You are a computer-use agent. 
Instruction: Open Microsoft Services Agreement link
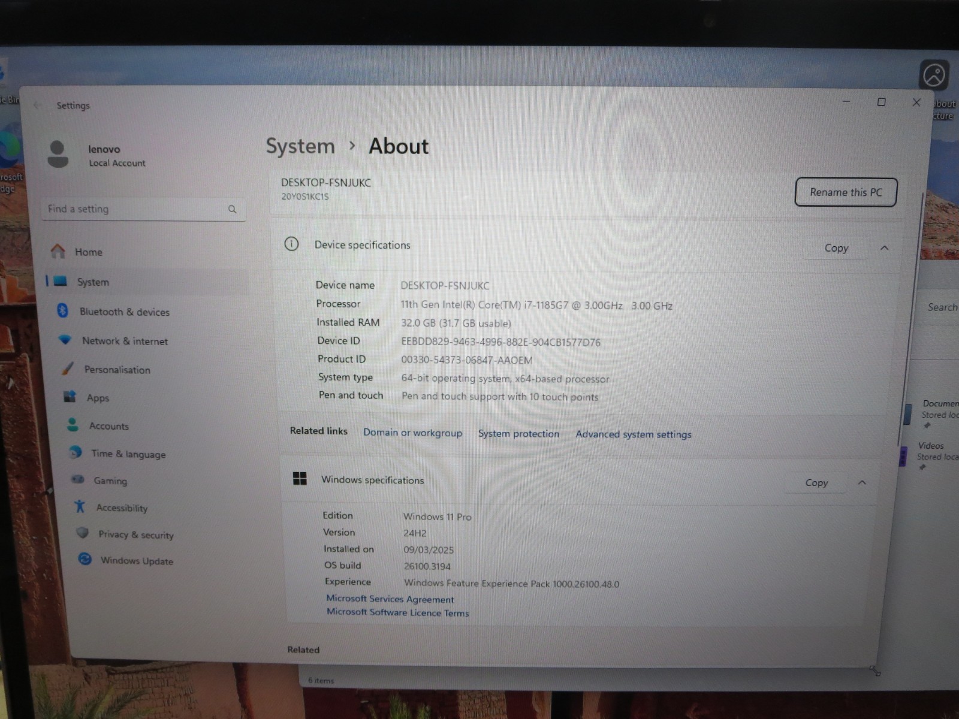click(390, 599)
